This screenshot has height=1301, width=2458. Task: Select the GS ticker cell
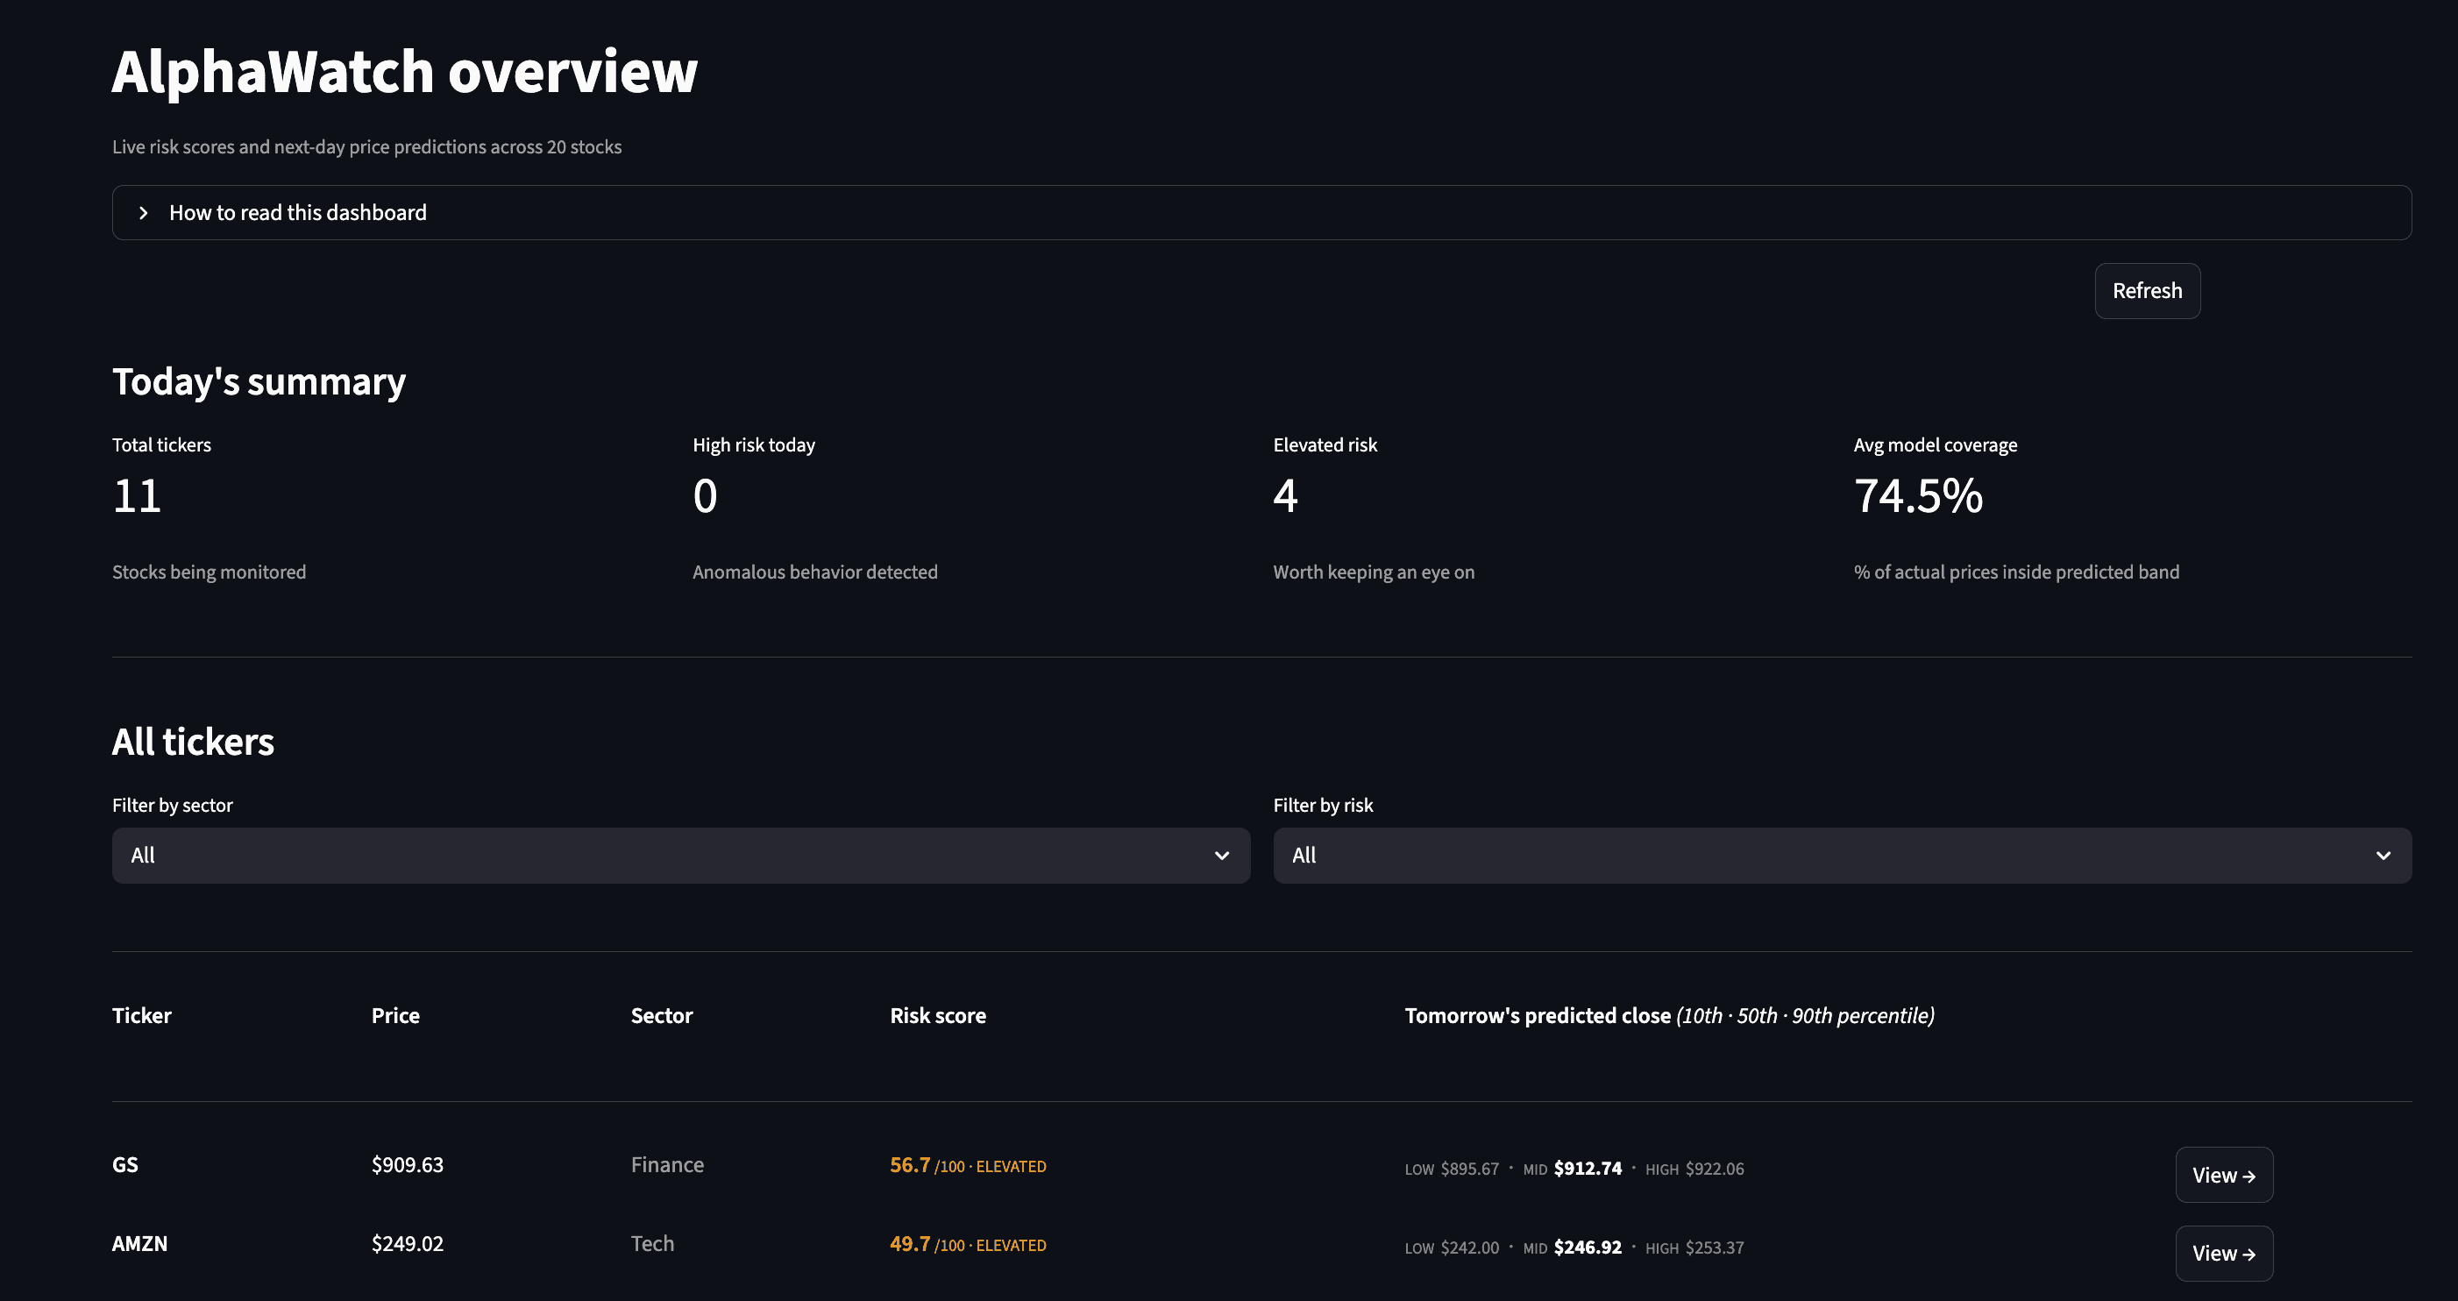pyautogui.click(x=125, y=1164)
